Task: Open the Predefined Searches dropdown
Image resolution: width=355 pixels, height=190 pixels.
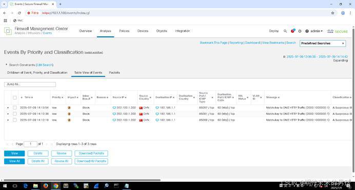Action: pos(323,44)
